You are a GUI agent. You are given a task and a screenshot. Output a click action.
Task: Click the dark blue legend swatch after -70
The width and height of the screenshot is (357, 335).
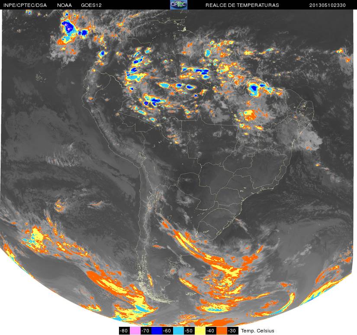pos(157,330)
